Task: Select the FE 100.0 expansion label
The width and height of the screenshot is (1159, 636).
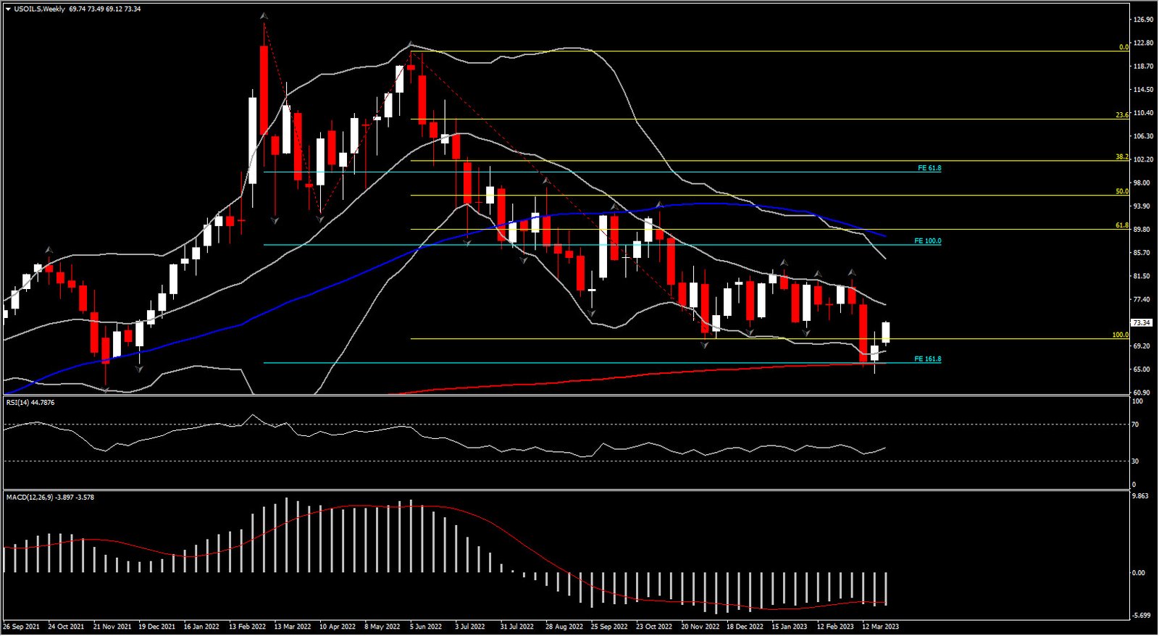Action: pos(927,241)
